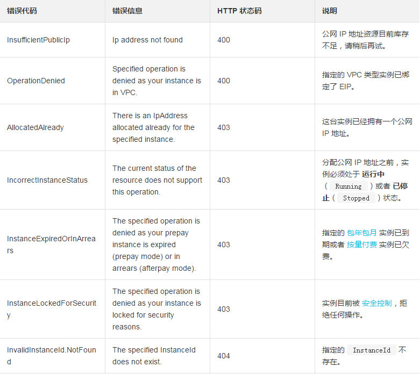Viewport: 420px width, 374px height.
Task: Open the 安全控制 link
Action: 377,303
